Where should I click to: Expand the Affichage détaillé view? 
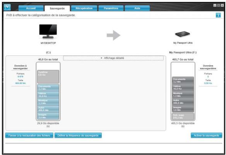coord(113,58)
